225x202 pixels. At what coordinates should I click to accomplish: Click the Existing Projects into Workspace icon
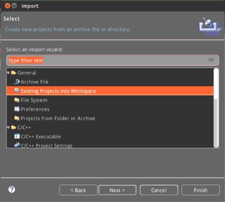click(17, 90)
